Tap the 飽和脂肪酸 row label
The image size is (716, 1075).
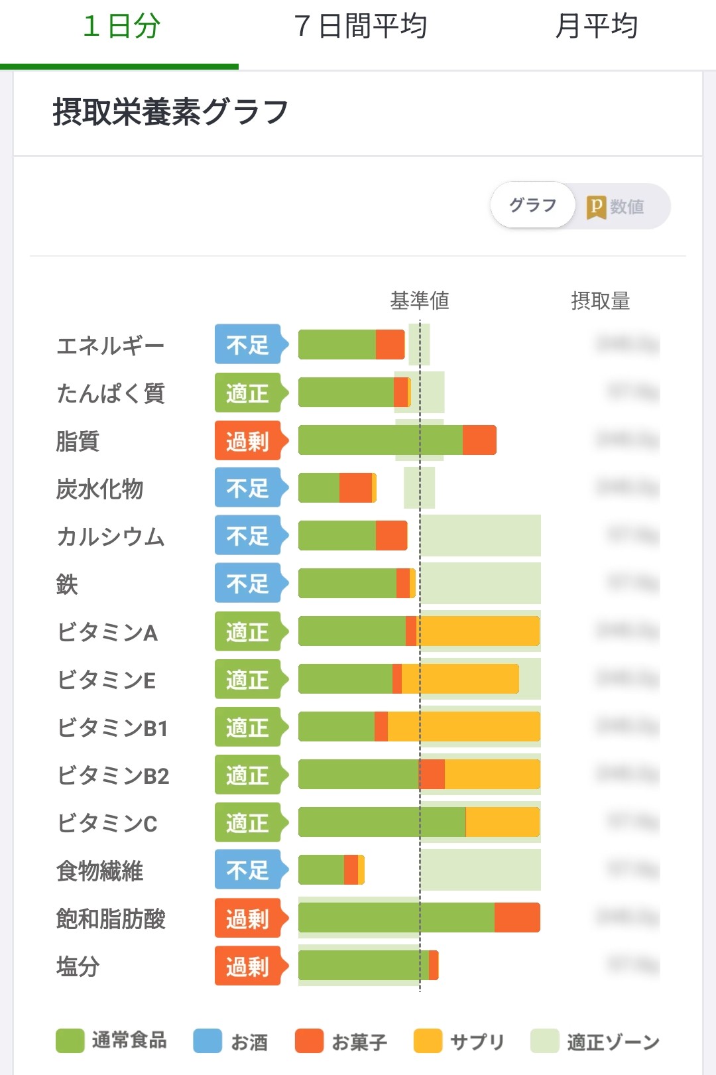pos(111,919)
